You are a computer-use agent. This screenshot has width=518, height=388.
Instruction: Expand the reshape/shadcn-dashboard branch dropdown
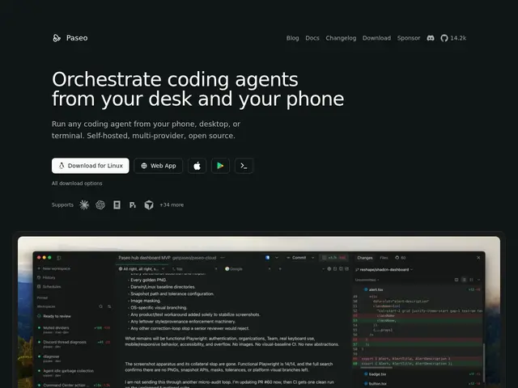[x=412, y=269]
